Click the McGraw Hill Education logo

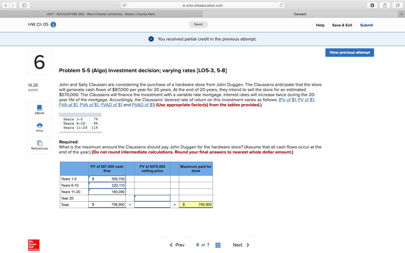(33, 245)
